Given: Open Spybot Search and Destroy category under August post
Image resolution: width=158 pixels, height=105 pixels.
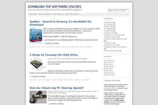Looking at the screenshot, I should click(67, 47).
